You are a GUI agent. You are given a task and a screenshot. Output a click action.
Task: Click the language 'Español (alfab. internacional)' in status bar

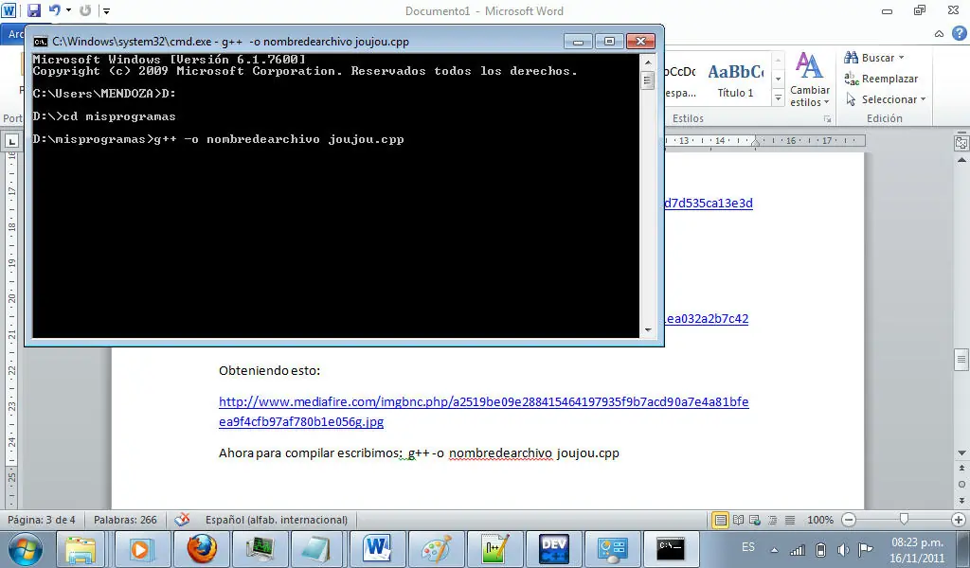pyautogui.click(x=277, y=520)
